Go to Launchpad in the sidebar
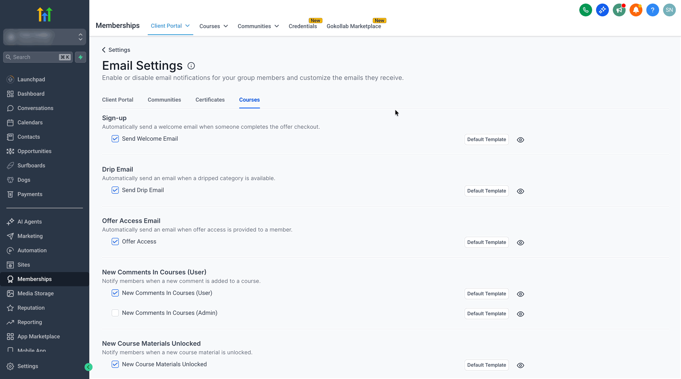Image resolution: width=681 pixels, height=379 pixels. pyautogui.click(x=45, y=79)
